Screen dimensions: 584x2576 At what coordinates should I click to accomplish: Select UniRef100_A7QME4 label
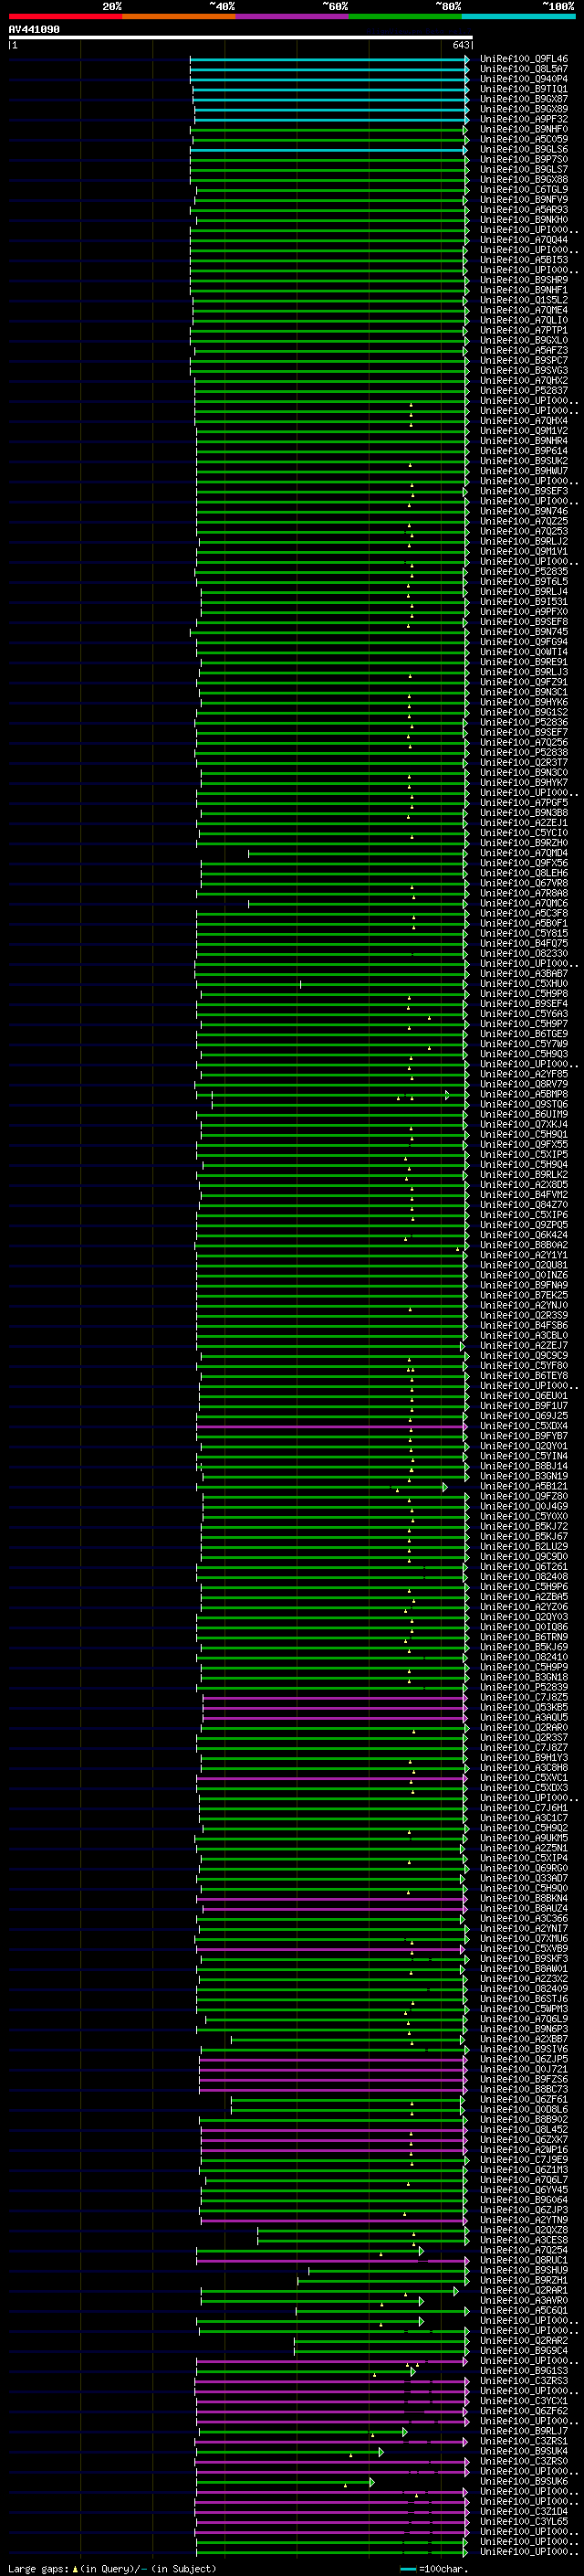524,310
